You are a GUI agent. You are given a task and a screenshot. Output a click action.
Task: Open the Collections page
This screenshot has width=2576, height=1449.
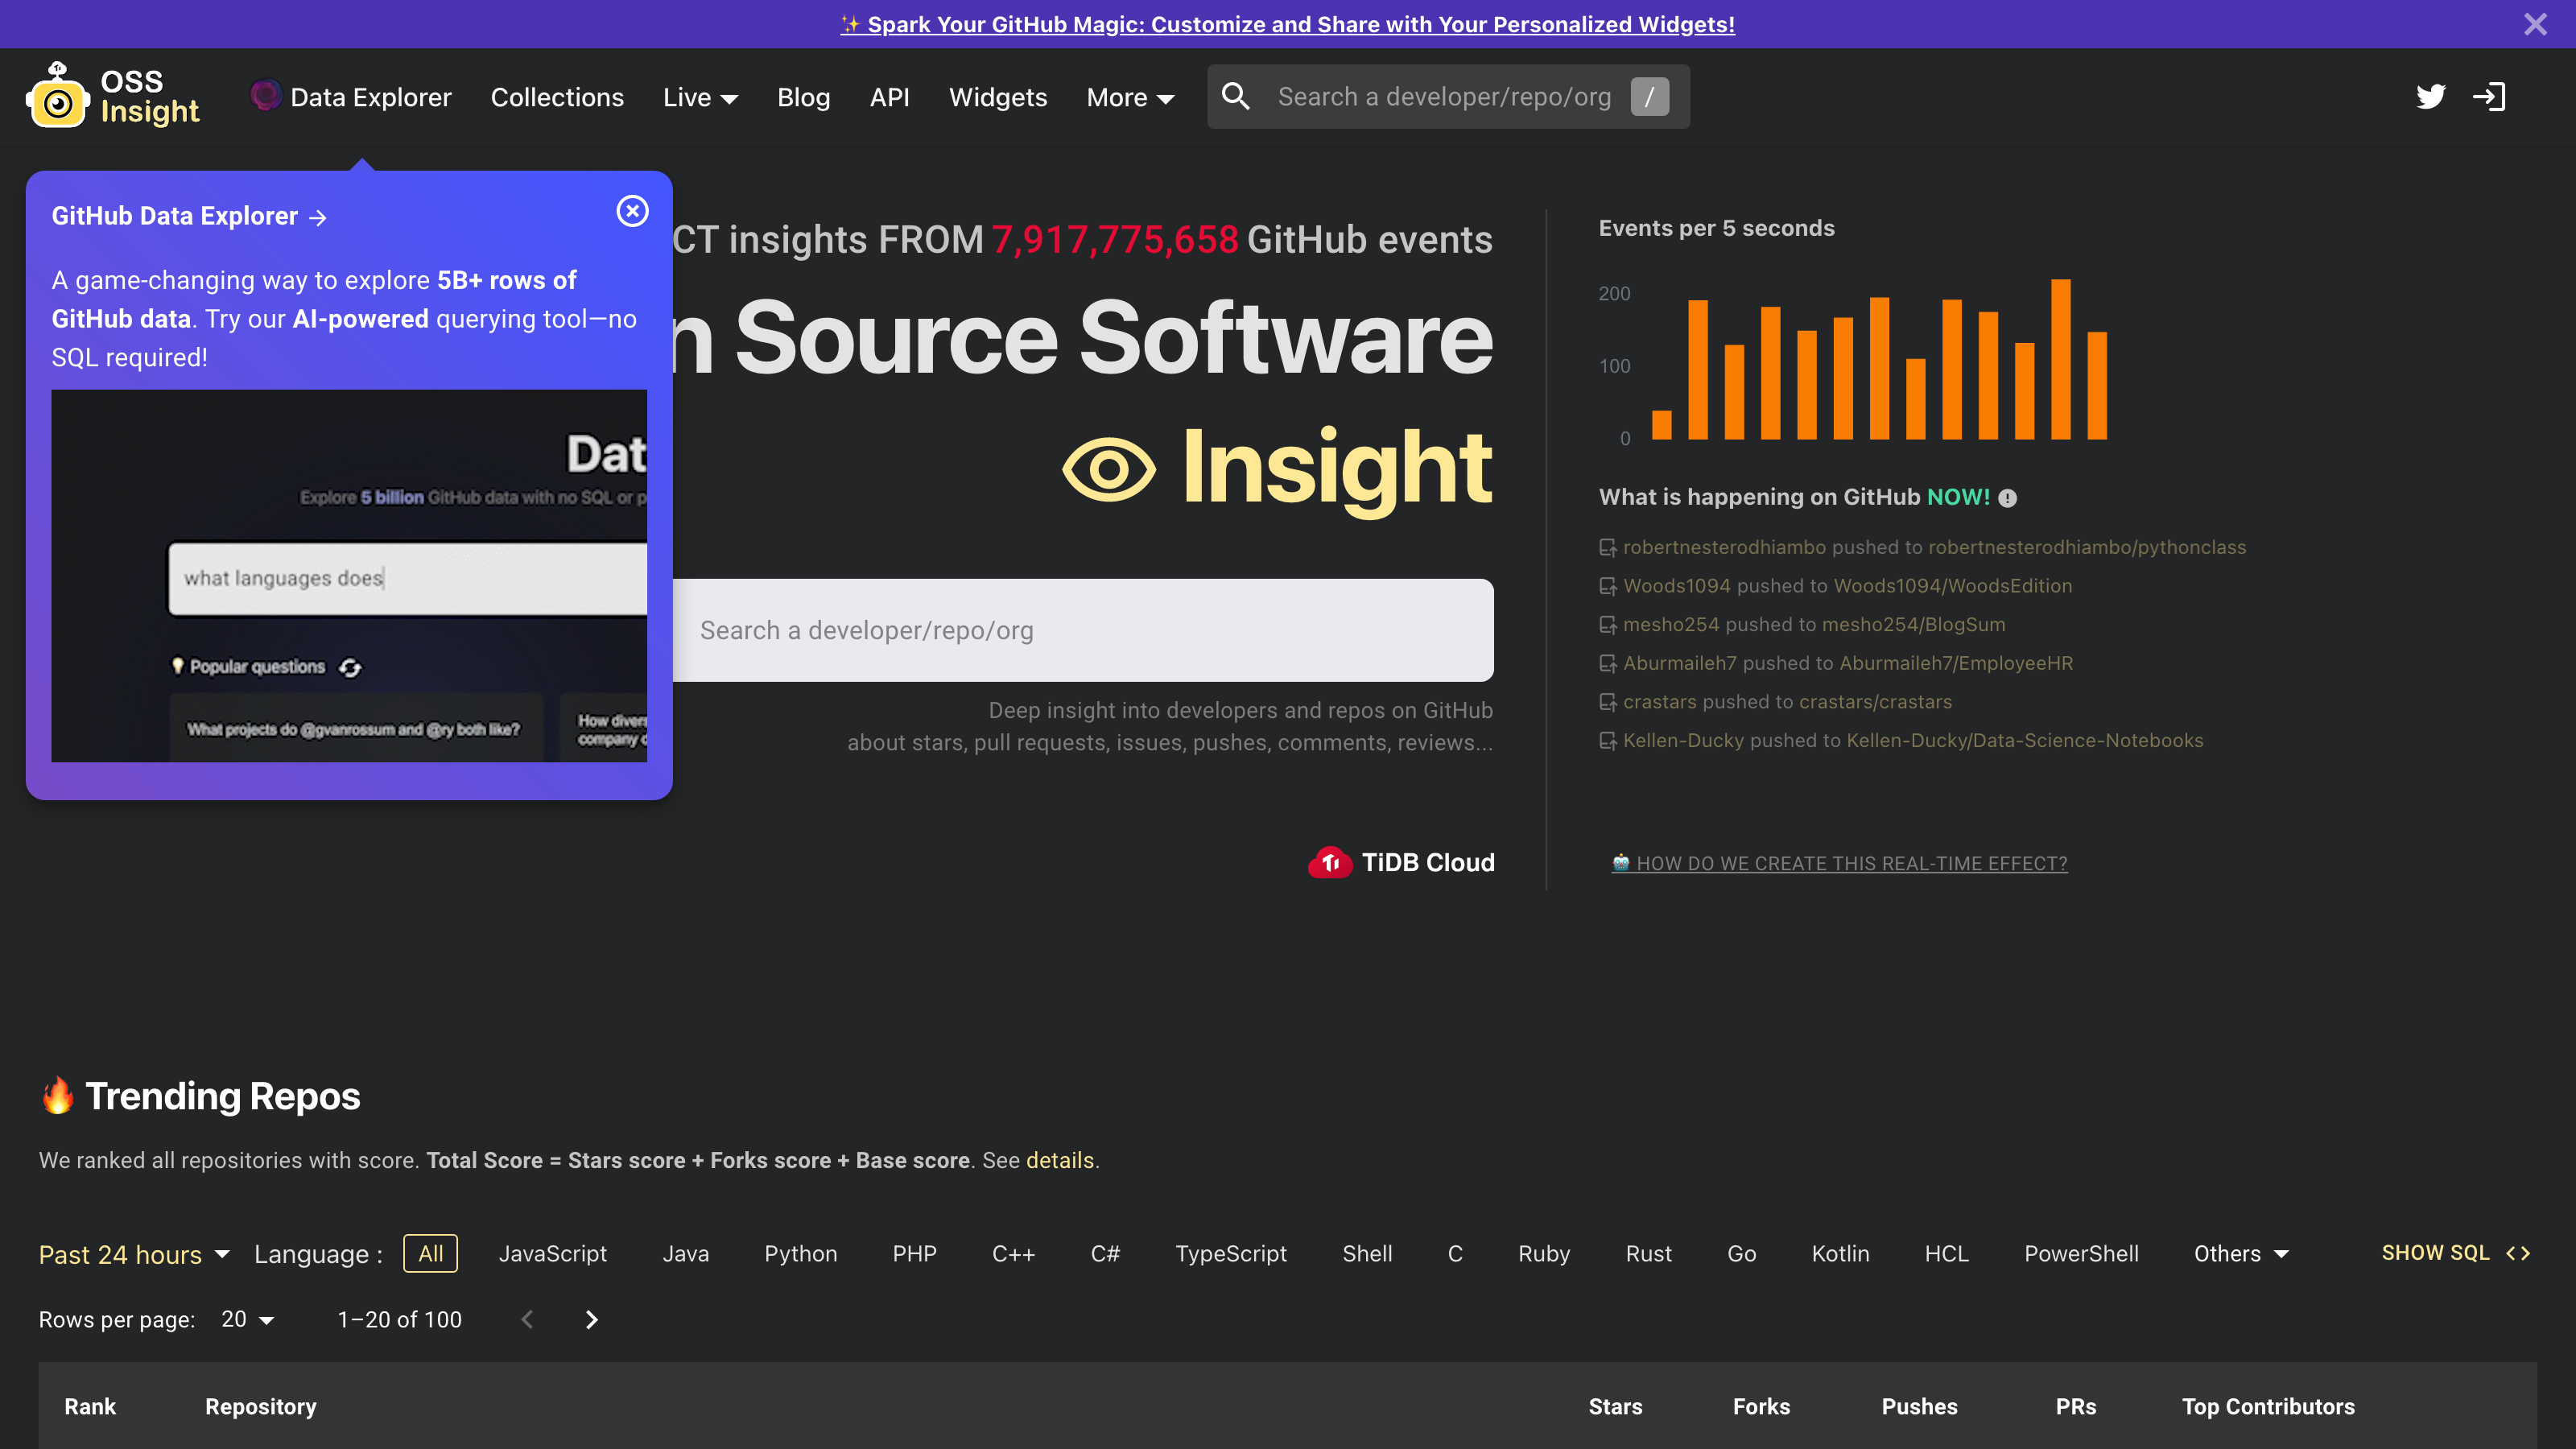[x=557, y=97]
